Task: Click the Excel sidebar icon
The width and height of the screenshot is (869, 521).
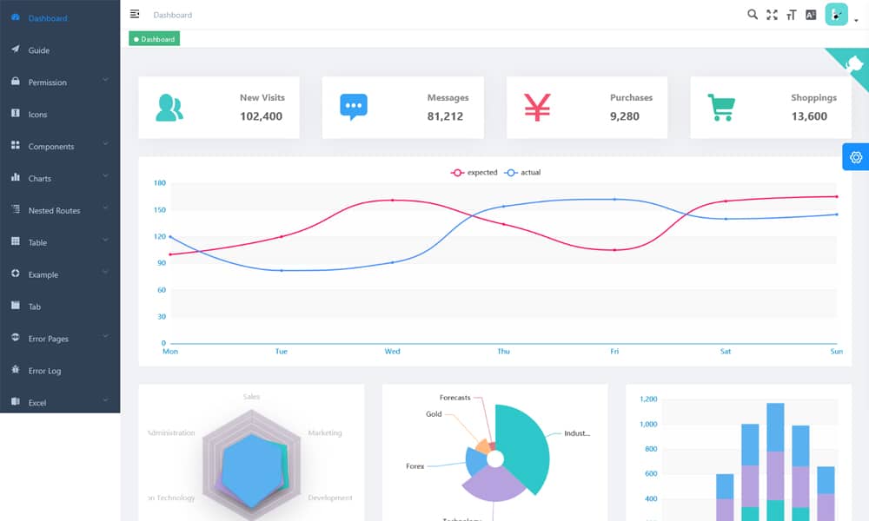Action: (x=15, y=402)
